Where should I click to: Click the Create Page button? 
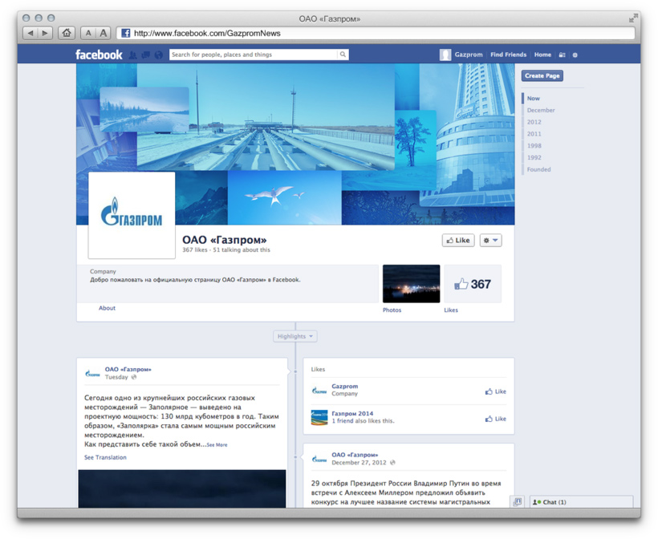[542, 75]
